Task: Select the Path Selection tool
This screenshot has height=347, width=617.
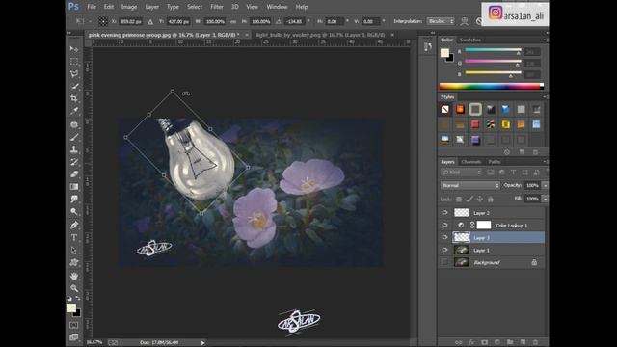Action: point(73,250)
